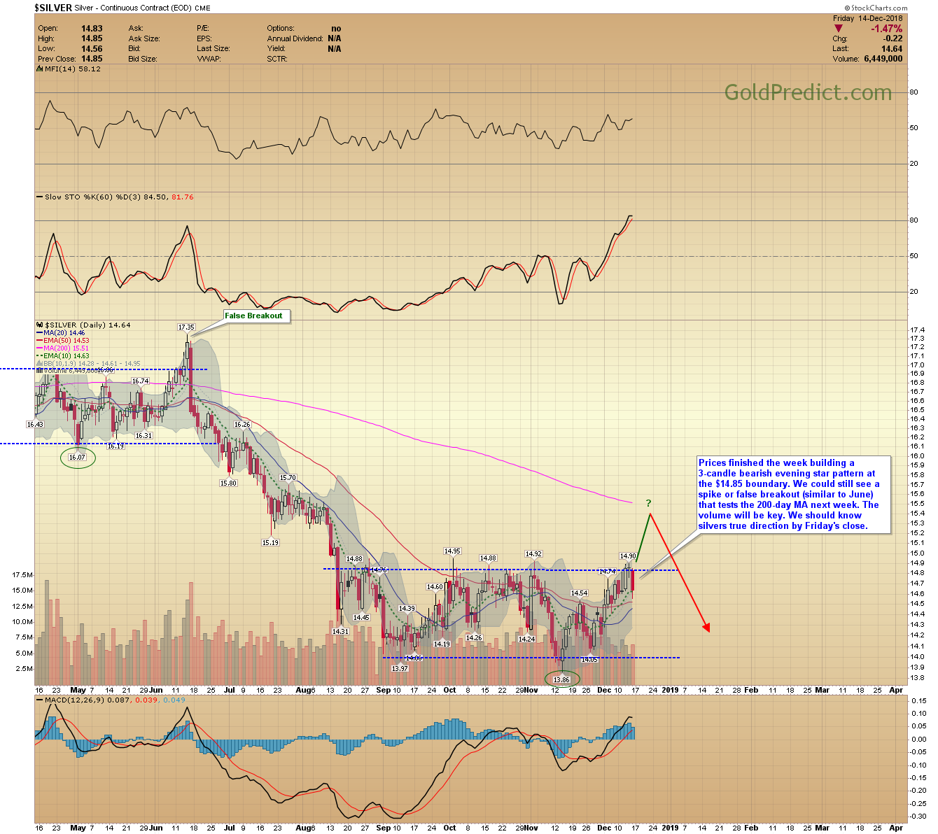Click the green question mark above the projection
938x834 pixels.
649,504
